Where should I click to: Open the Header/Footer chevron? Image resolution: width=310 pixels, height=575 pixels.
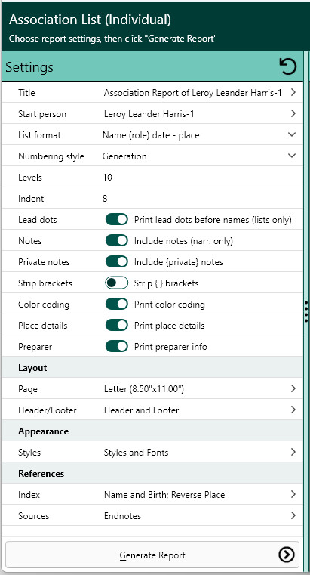point(293,410)
